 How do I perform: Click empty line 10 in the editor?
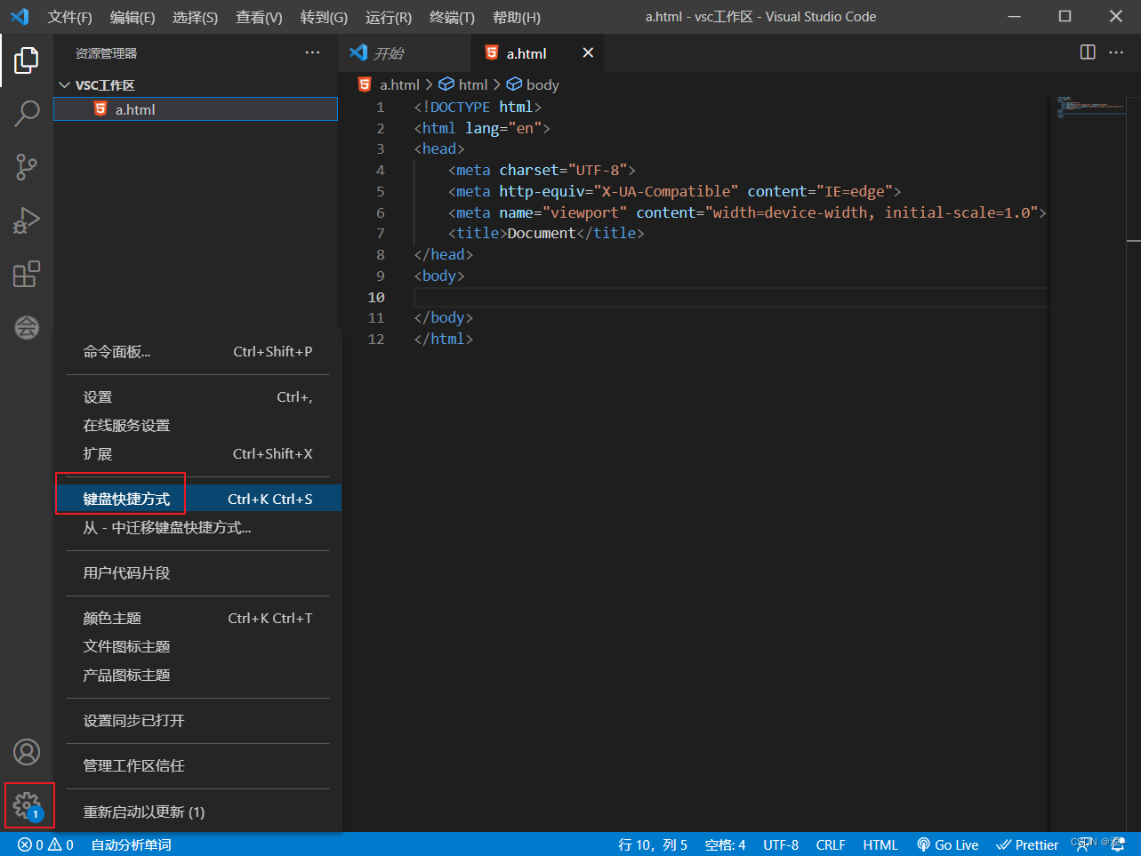pos(729,297)
